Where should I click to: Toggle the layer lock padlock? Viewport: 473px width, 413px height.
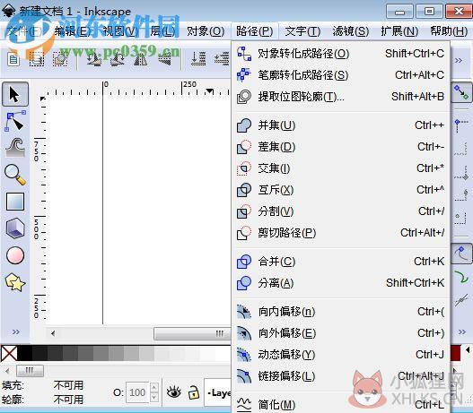194,392
